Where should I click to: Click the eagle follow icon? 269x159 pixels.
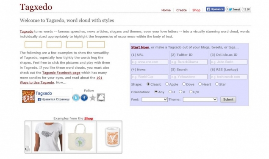tap(101, 97)
